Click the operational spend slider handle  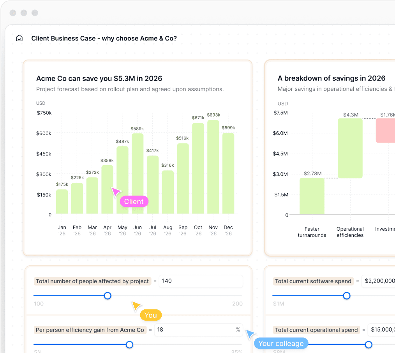click(x=368, y=344)
